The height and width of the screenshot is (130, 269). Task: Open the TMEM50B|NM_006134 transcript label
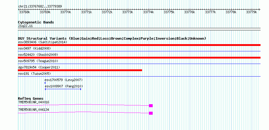coord(34,110)
